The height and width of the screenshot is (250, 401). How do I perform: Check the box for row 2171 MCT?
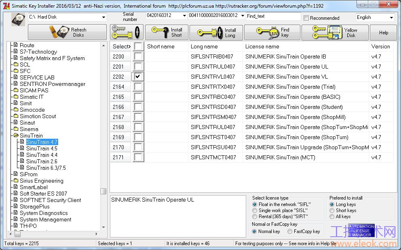coord(138,157)
